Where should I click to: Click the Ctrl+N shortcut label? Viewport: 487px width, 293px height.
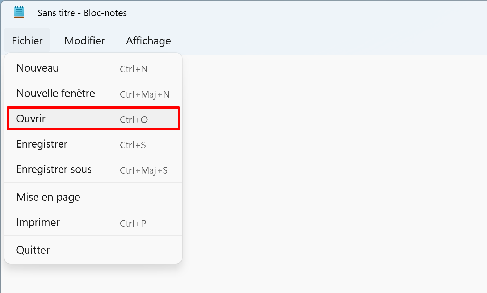(x=134, y=69)
